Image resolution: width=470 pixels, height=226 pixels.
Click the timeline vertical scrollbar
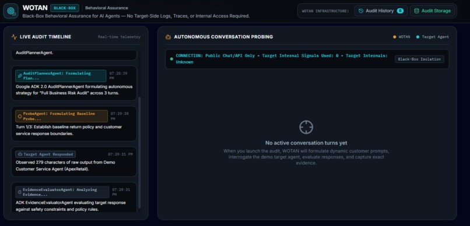tap(139, 153)
